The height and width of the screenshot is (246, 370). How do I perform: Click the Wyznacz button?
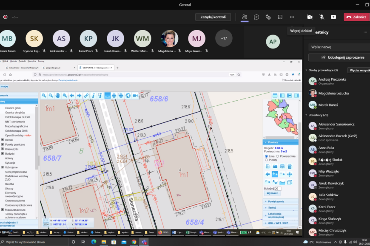point(272,193)
